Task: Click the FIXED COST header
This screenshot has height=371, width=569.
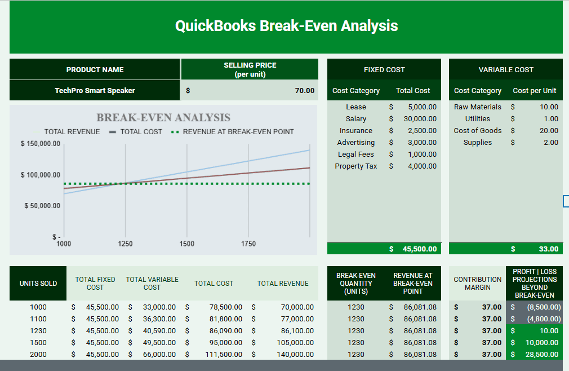Action: coord(384,69)
